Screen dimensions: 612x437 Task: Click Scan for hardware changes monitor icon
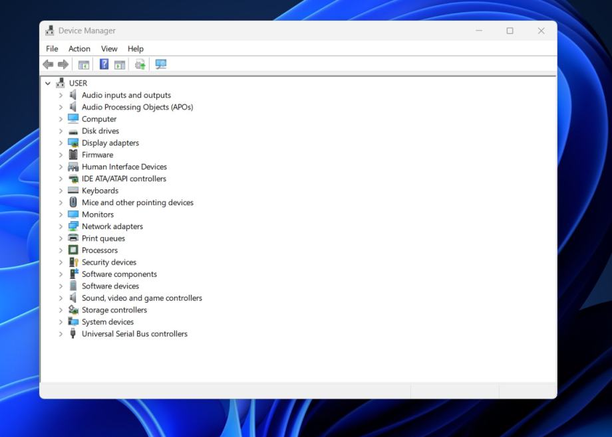pyautogui.click(x=160, y=64)
